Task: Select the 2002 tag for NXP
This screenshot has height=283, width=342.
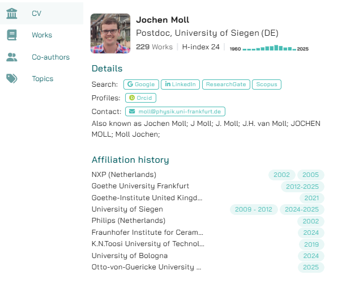Action: pos(281,175)
